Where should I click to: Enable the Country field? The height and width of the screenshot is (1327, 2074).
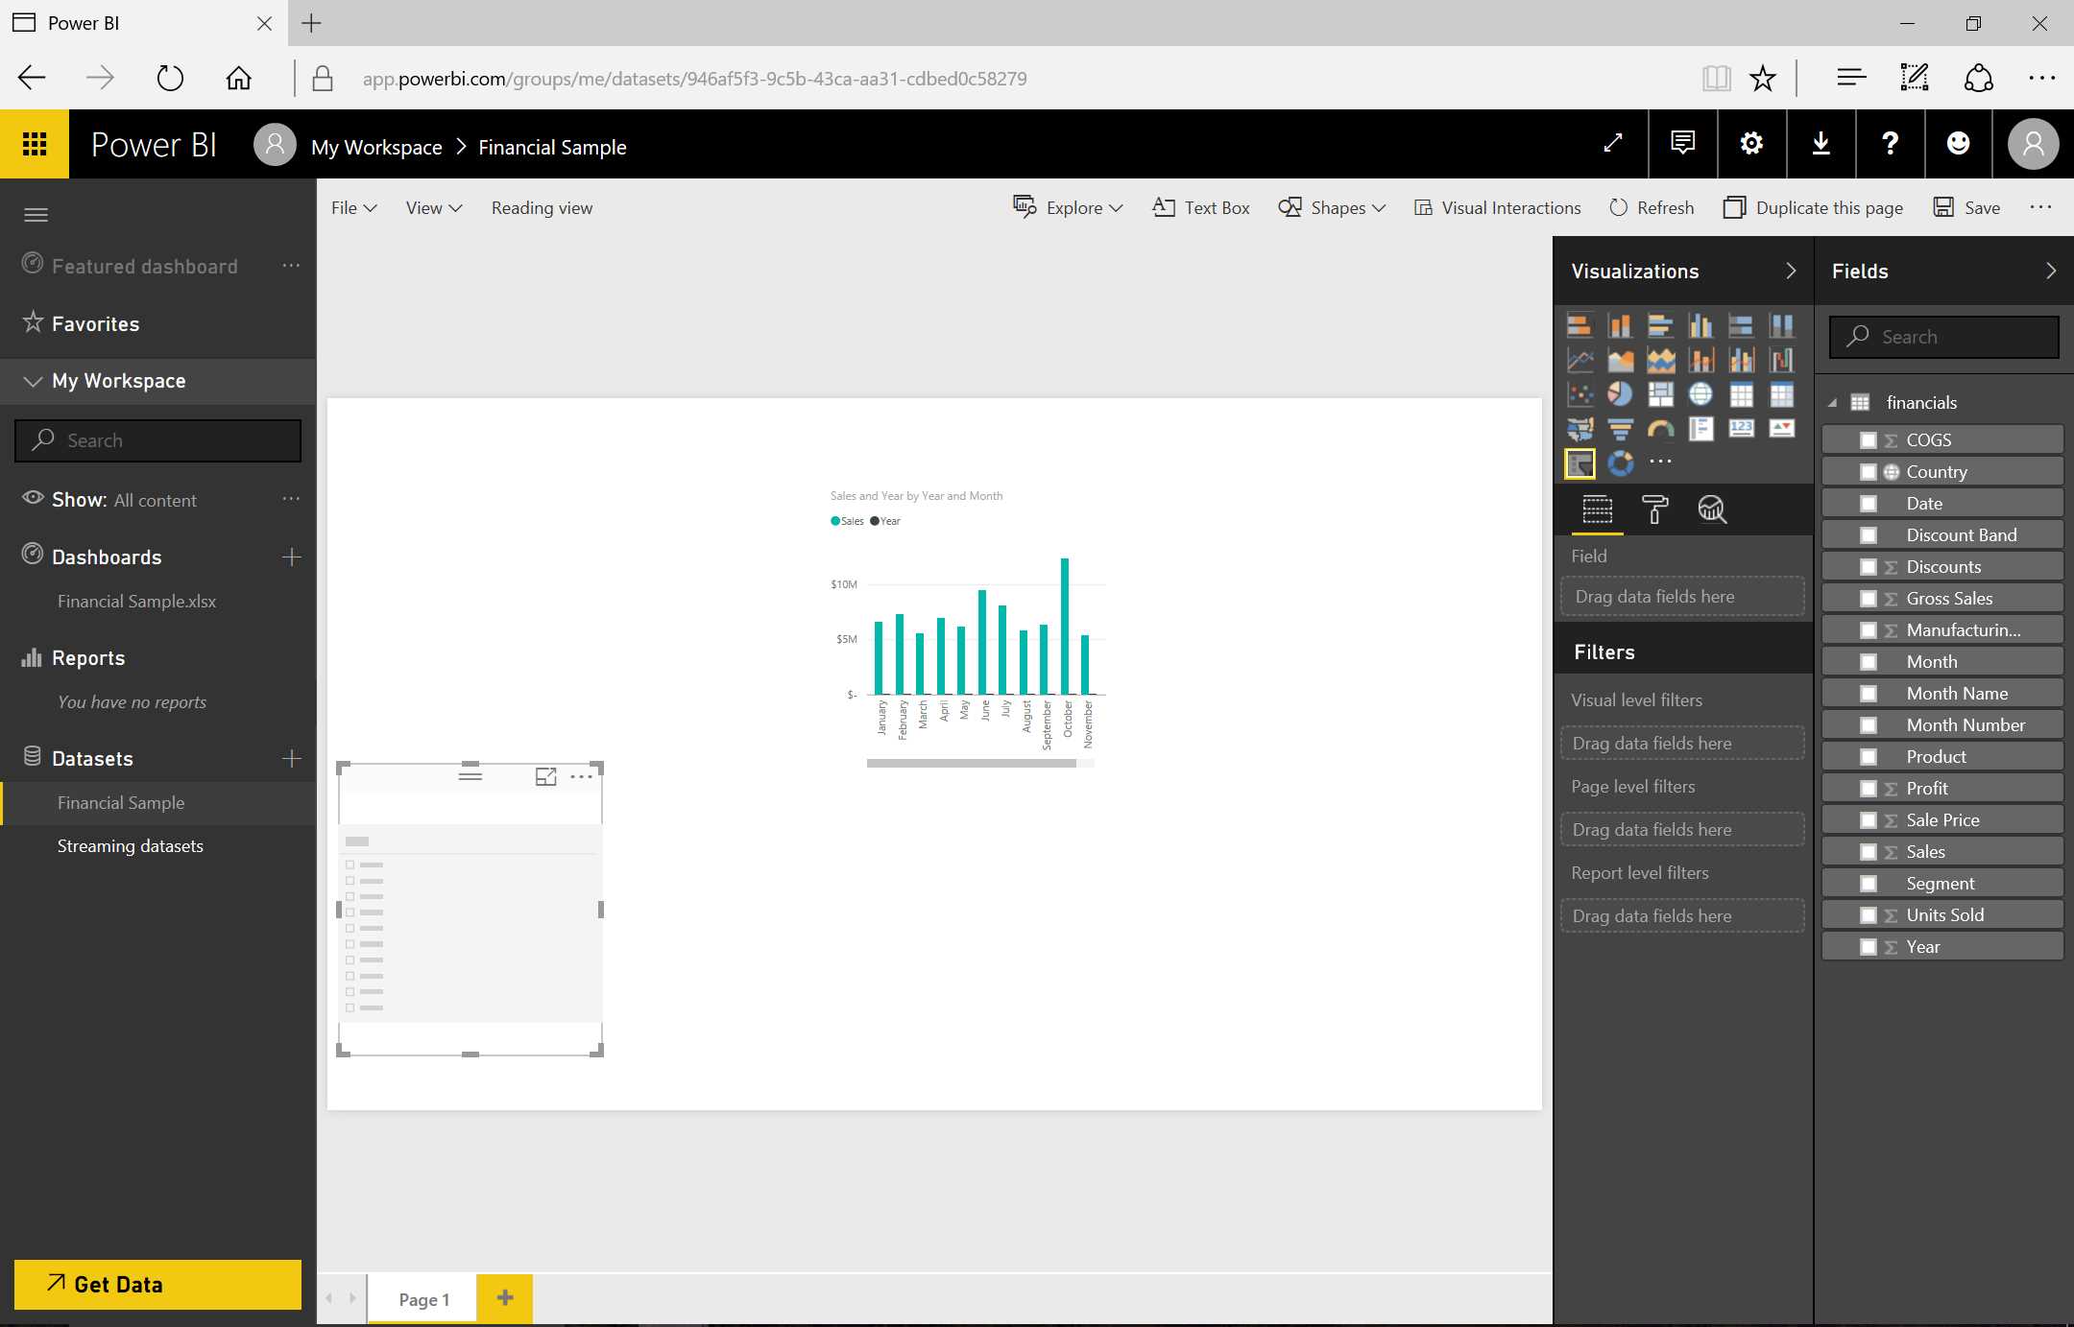click(x=1869, y=471)
